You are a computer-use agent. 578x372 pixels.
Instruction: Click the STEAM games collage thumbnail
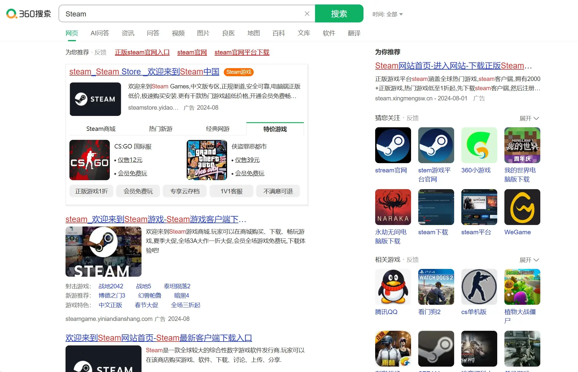104,252
